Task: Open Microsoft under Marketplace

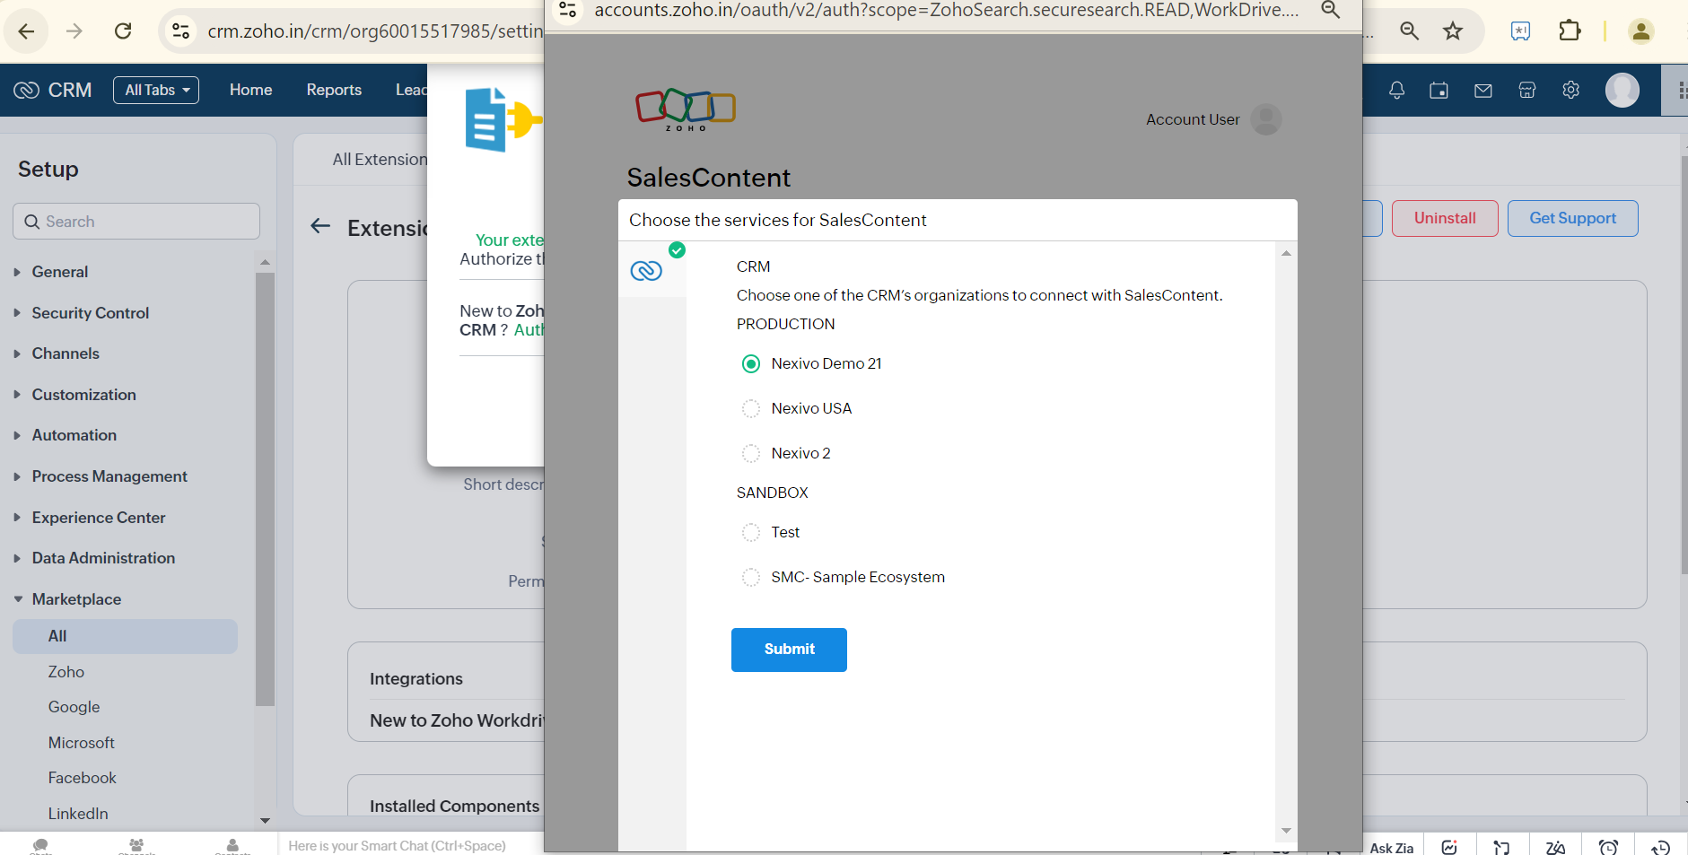Action: [81, 743]
